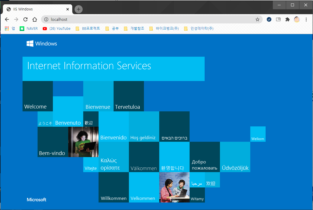Viewport: 313px width, 210px height.
Task: Reload the localhost page
Action: 25,19
